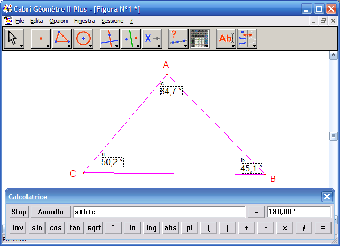Viewport: 340px width, 246px height.
Task: Select the Attributes hide/show tool
Action: point(247,39)
